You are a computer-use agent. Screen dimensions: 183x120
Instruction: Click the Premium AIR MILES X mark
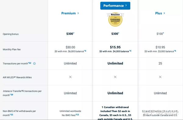(70, 77)
